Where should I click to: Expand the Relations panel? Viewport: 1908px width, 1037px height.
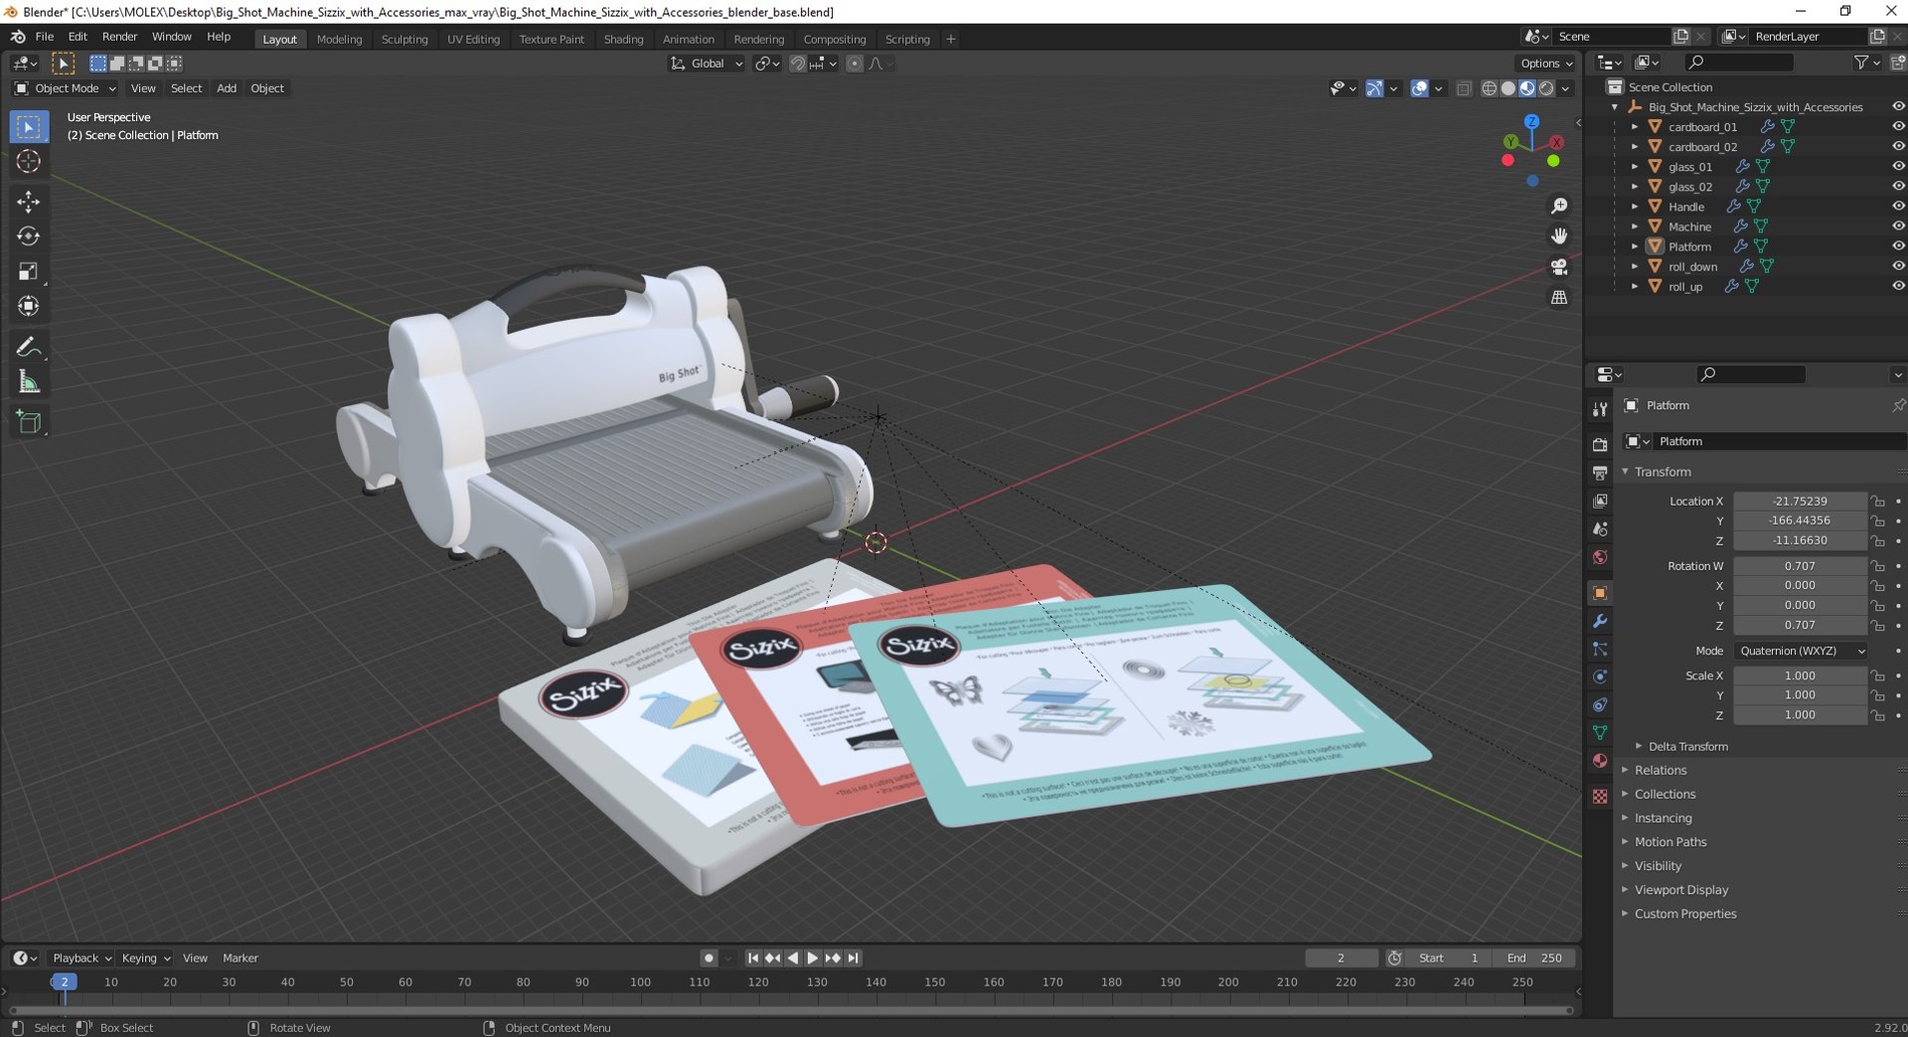[x=1661, y=771]
